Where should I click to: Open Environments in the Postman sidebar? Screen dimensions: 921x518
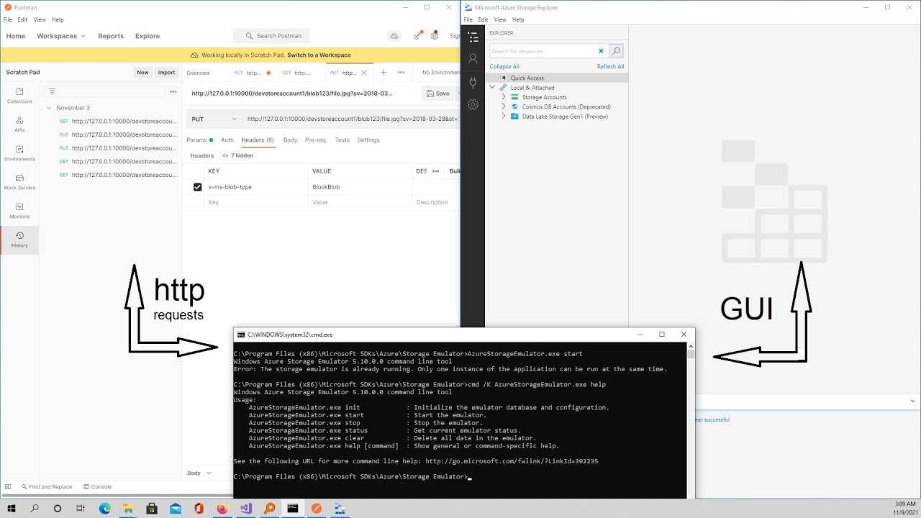pos(19,153)
